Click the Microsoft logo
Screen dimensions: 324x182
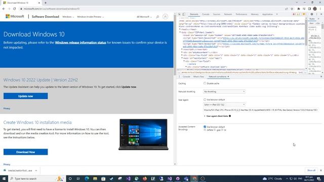click(15, 16)
